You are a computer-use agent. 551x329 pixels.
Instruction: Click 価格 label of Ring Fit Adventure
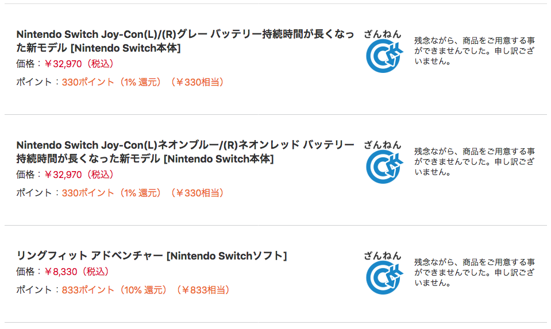pyautogui.click(x=25, y=272)
